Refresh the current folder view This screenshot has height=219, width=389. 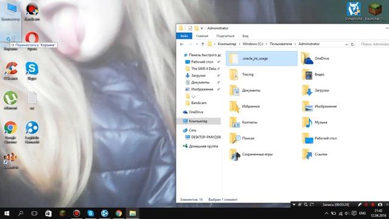pyautogui.click(x=353, y=44)
